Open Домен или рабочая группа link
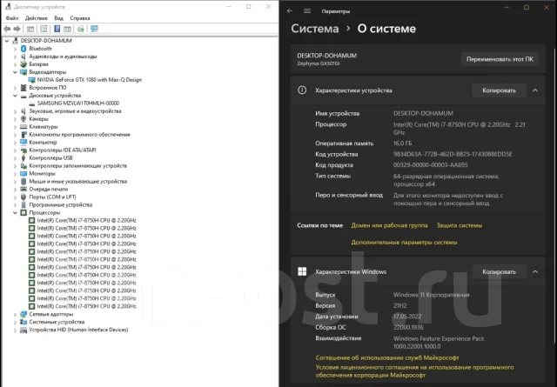 pos(389,225)
